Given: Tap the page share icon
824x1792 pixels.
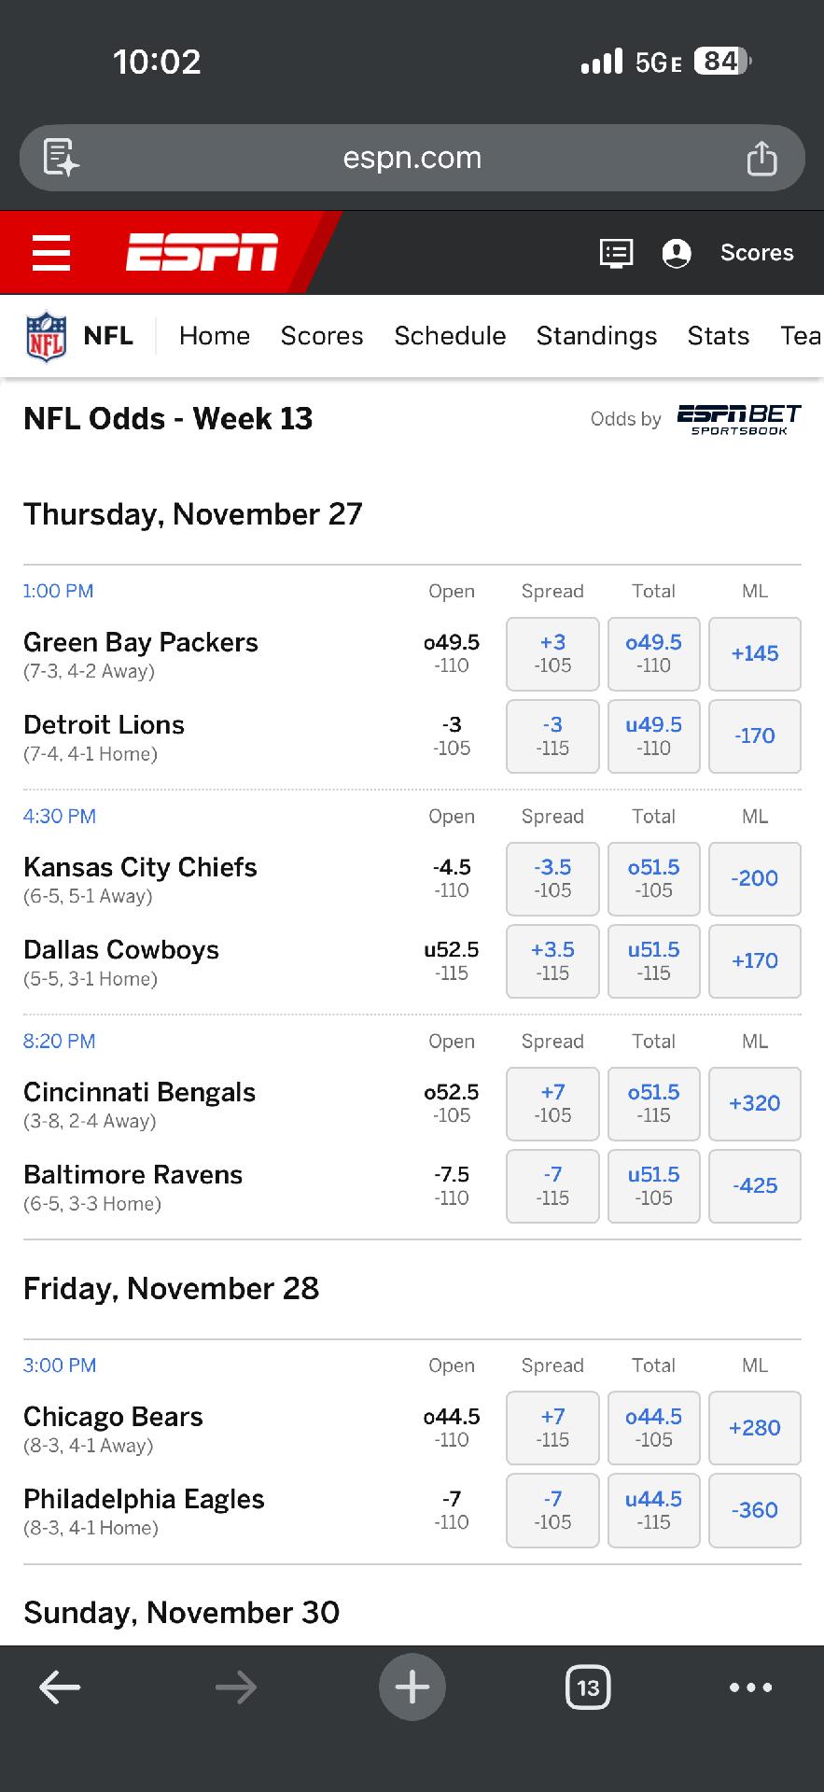Looking at the screenshot, I should pos(761,159).
